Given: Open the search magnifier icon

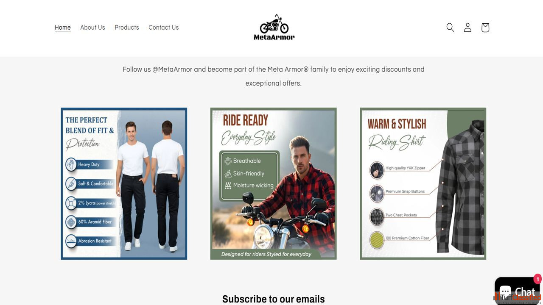Looking at the screenshot, I should (450, 28).
